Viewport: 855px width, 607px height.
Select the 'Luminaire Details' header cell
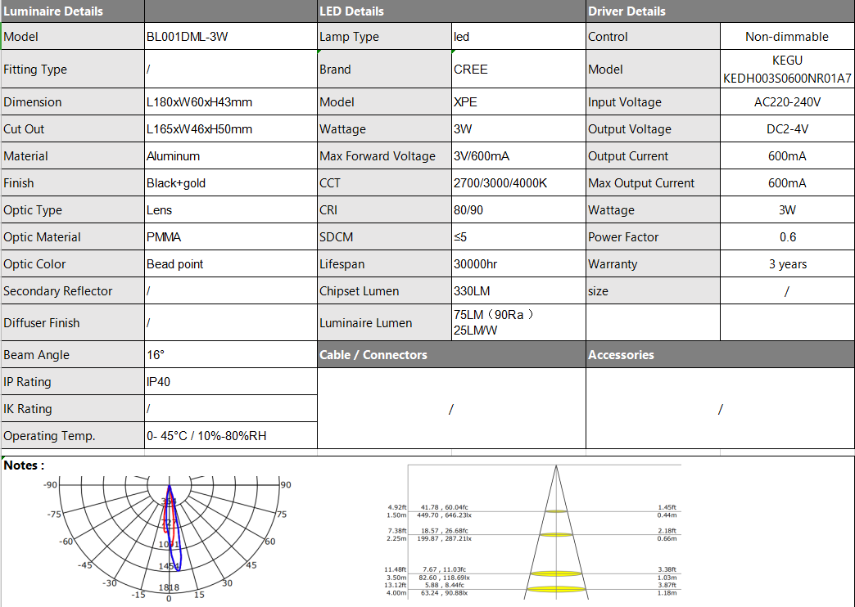tap(73, 11)
